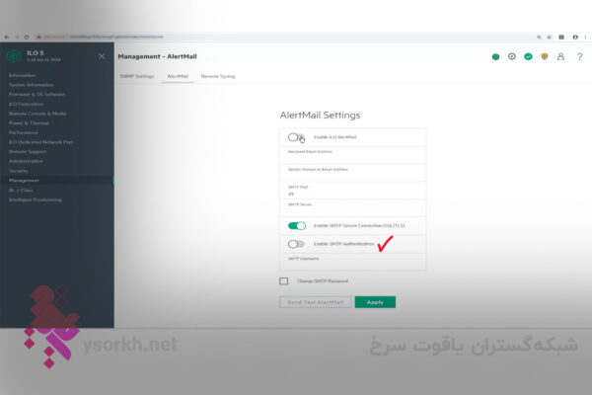Switch to the SNMP Settings tab

tap(137, 76)
